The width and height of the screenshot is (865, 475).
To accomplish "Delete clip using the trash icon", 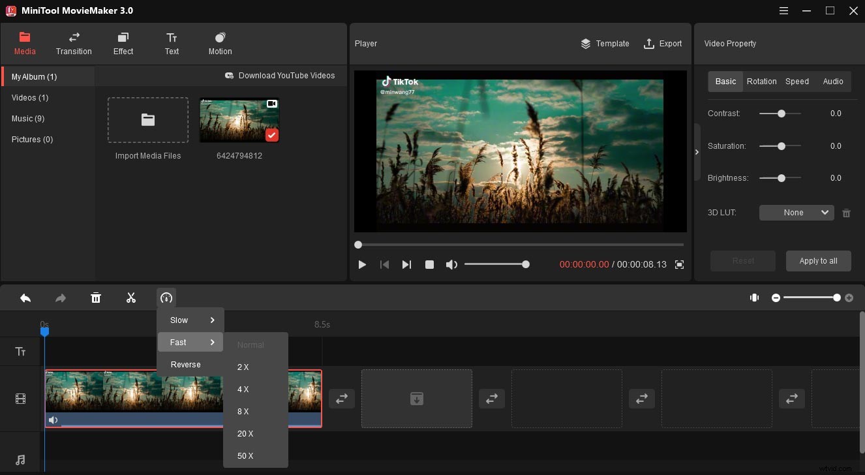I will click(96, 298).
